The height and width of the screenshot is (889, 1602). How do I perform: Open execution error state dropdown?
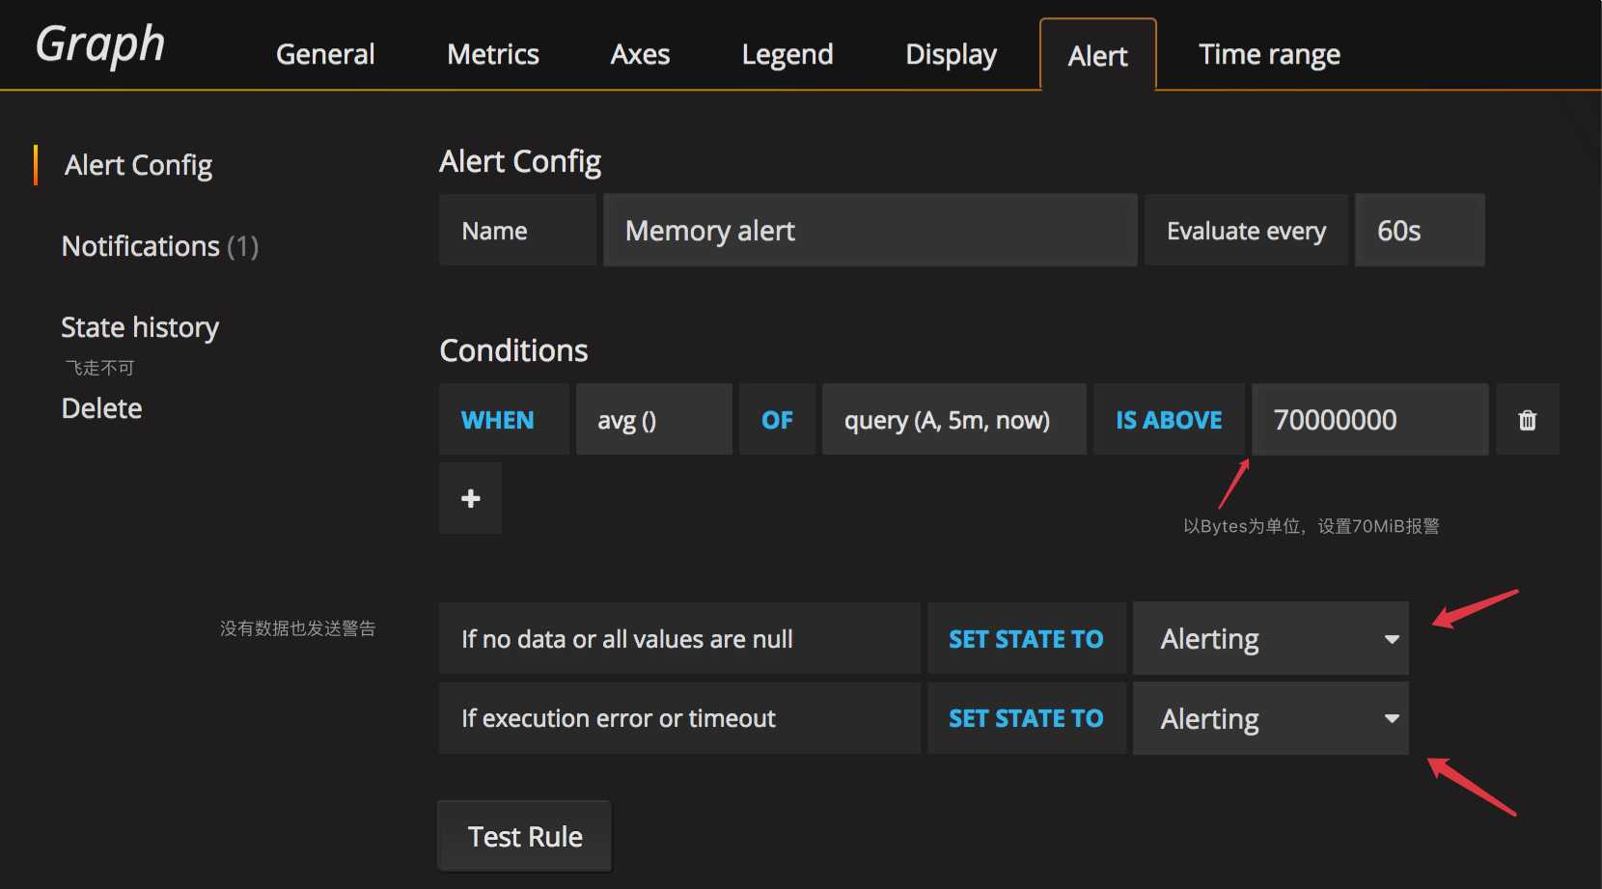[1270, 718]
